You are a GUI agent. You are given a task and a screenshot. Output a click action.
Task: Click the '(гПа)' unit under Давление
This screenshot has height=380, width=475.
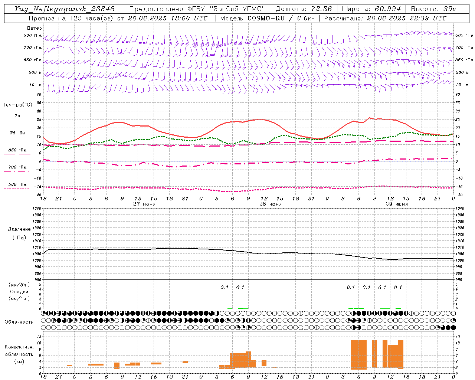pos(19,238)
